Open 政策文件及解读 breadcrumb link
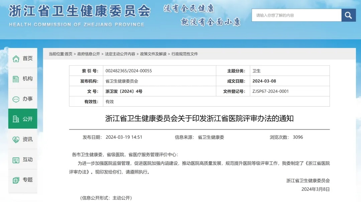The image size is (361, 202). 153,54
